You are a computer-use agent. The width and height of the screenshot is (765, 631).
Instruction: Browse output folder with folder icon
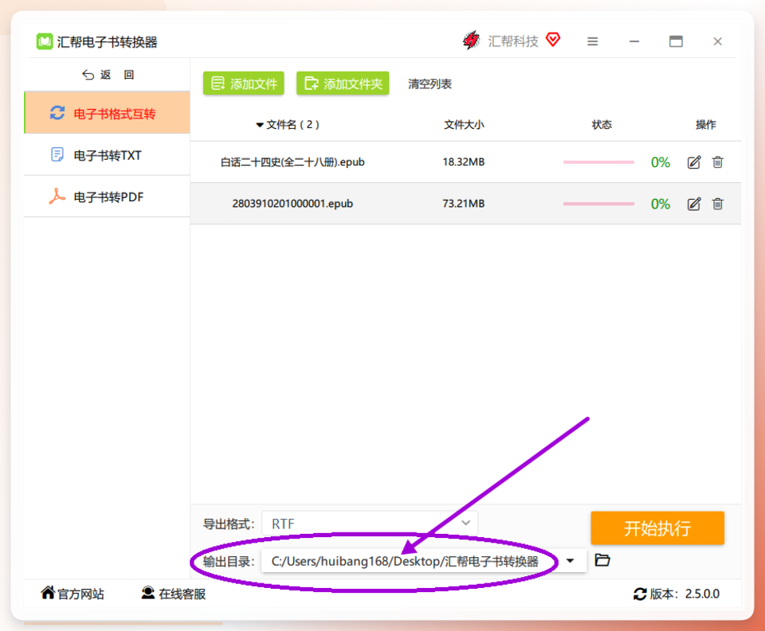(x=602, y=560)
